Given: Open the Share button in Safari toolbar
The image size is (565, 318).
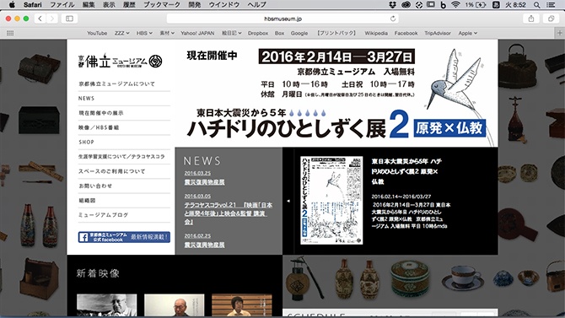Looking at the screenshot, I should 531,19.
